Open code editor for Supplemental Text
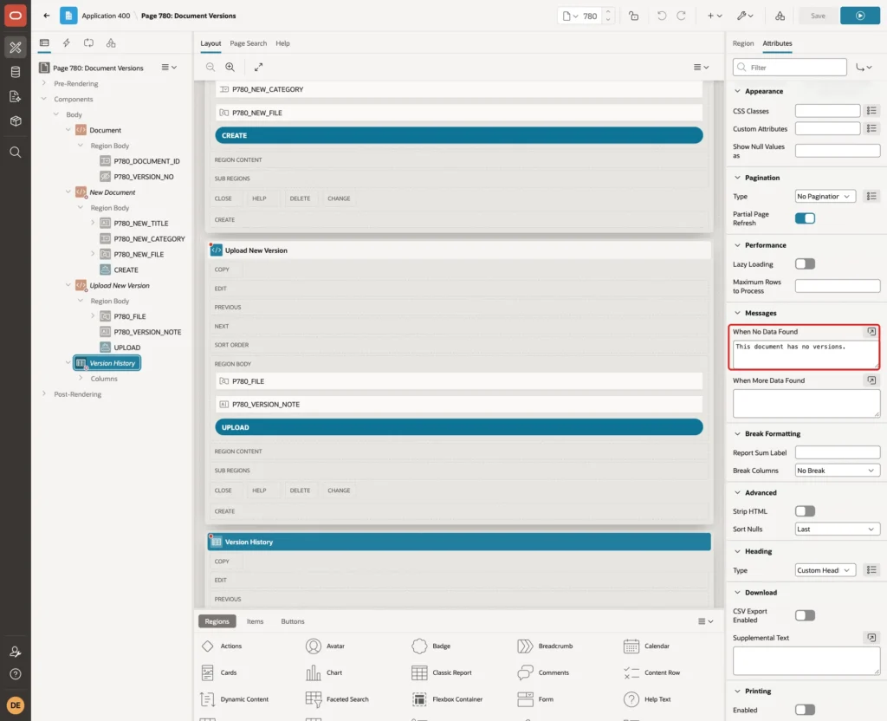This screenshot has width=887, height=721. coord(871,638)
